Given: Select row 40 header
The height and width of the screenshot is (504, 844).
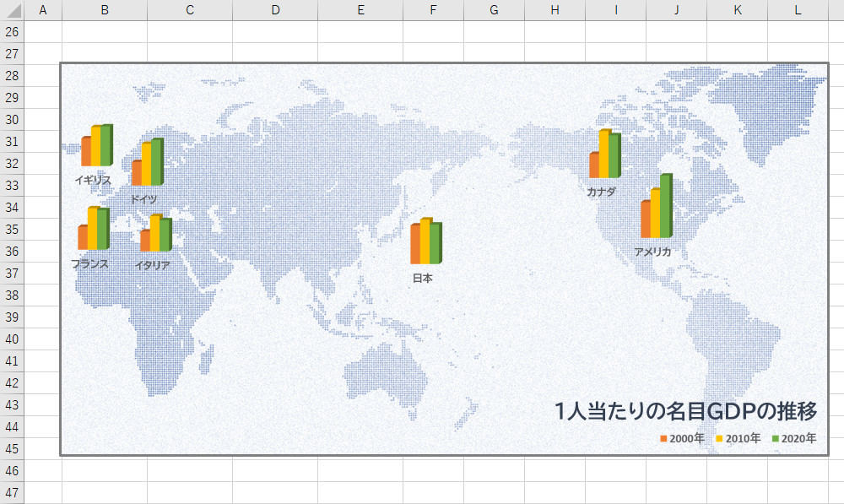Looking at the screenshot, I should click(12, 339).
